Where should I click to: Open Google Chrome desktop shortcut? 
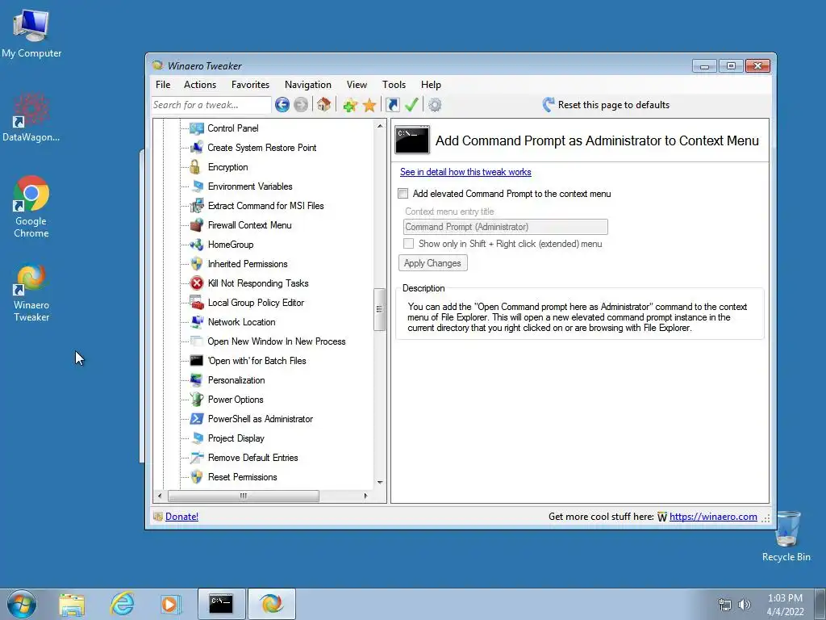pos(31,207)
